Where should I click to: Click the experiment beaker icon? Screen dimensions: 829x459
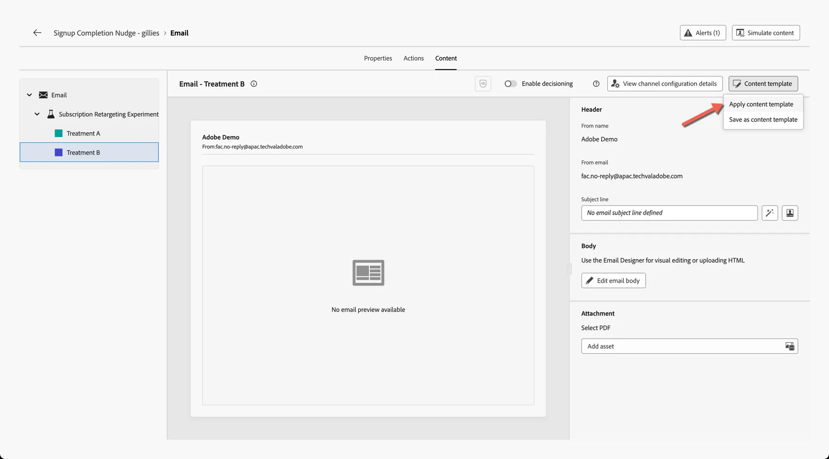pos(51,114)
